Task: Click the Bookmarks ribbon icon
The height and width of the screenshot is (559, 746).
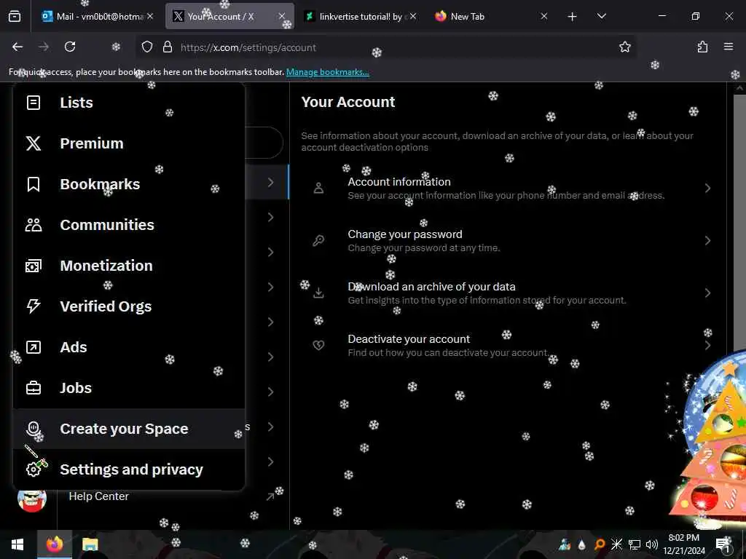Action: click(34, 184)
